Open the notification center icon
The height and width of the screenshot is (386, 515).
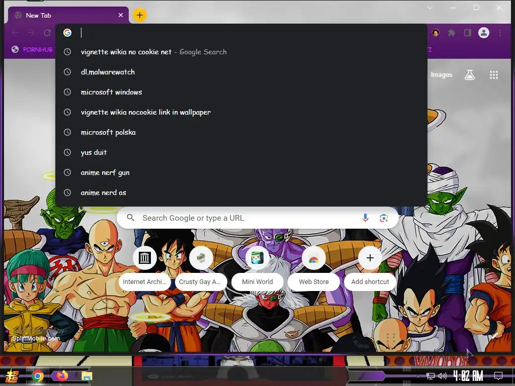point(498,376)
